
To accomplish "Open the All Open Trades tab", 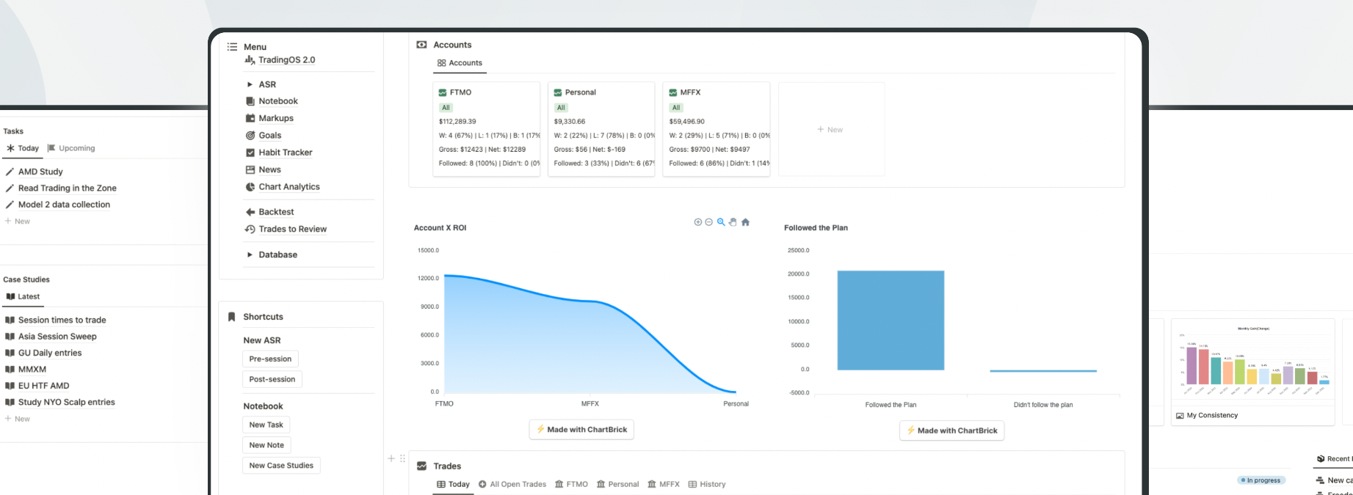I will [512, 484].
